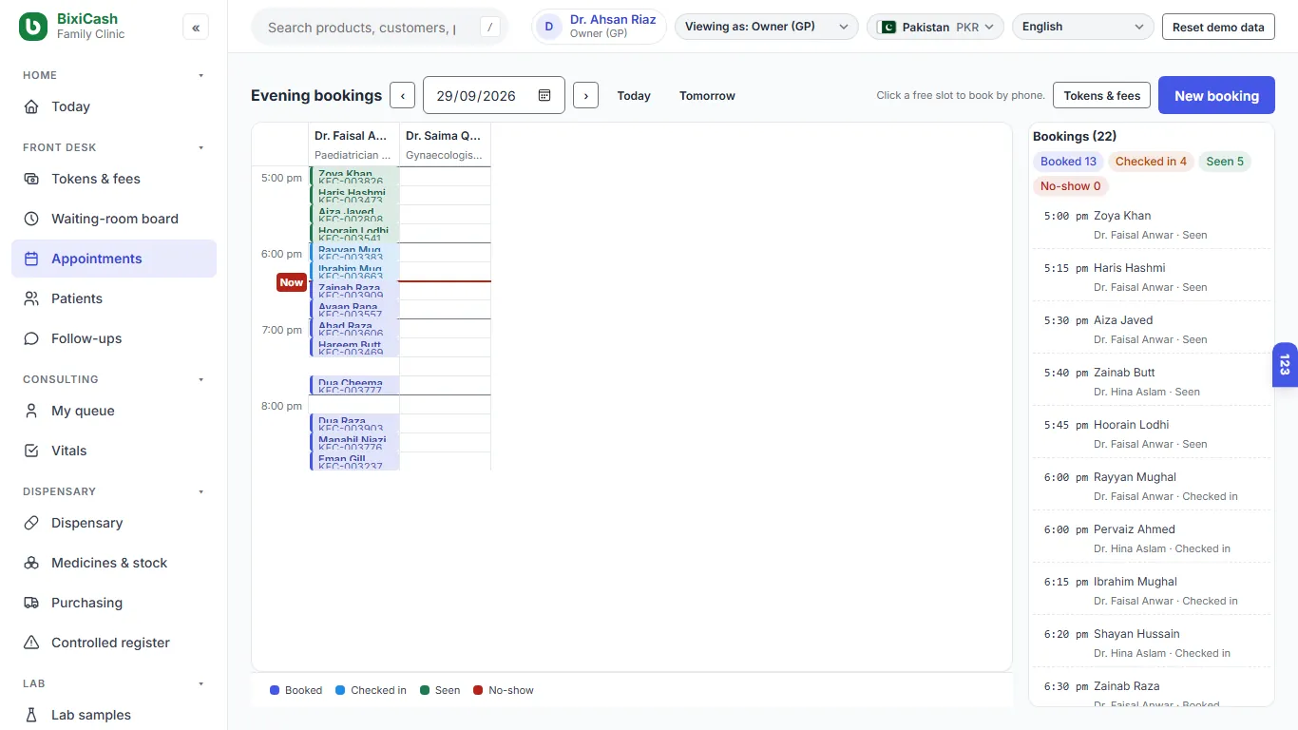1298x730 pixels.
Task: Open the date picker calendar icon
Action: coord(544,95)
